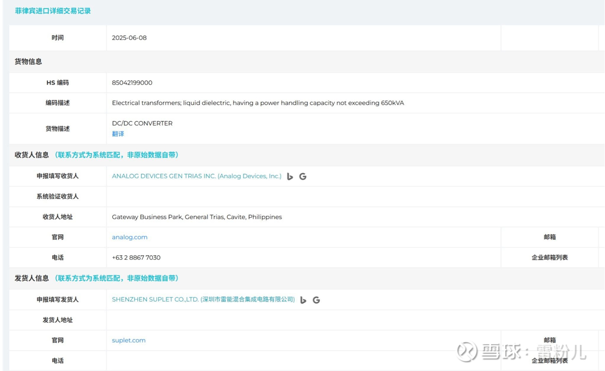Select date value 2025-06-08

pos(129,38)
